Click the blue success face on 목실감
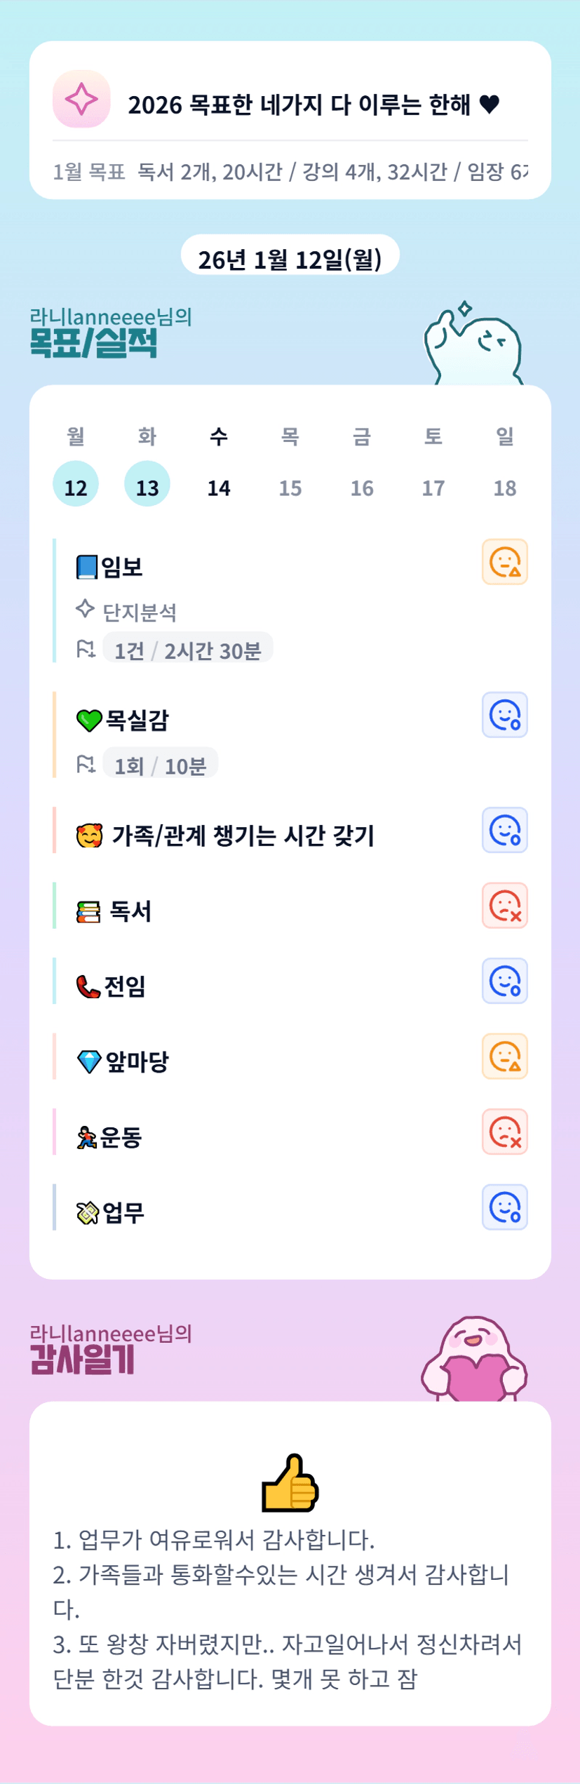Screen dimensions: 580x1784 504,715
